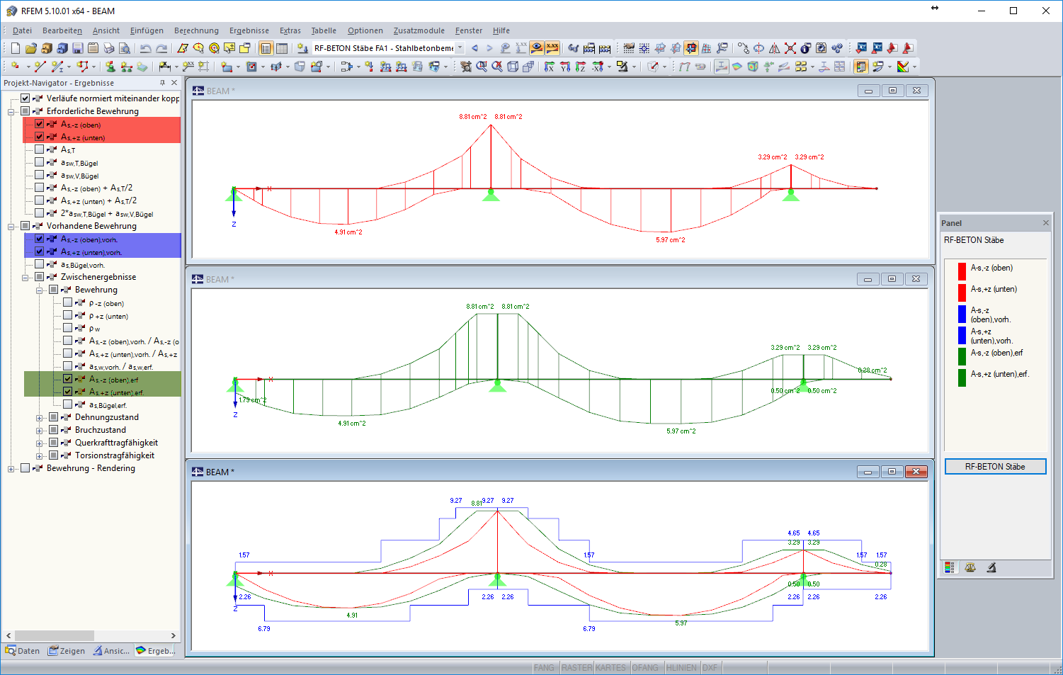This screenshot has width=1063, height=675.
Task: Enable ρ -z (oben) checkbox
Action: tap(68, 302)
